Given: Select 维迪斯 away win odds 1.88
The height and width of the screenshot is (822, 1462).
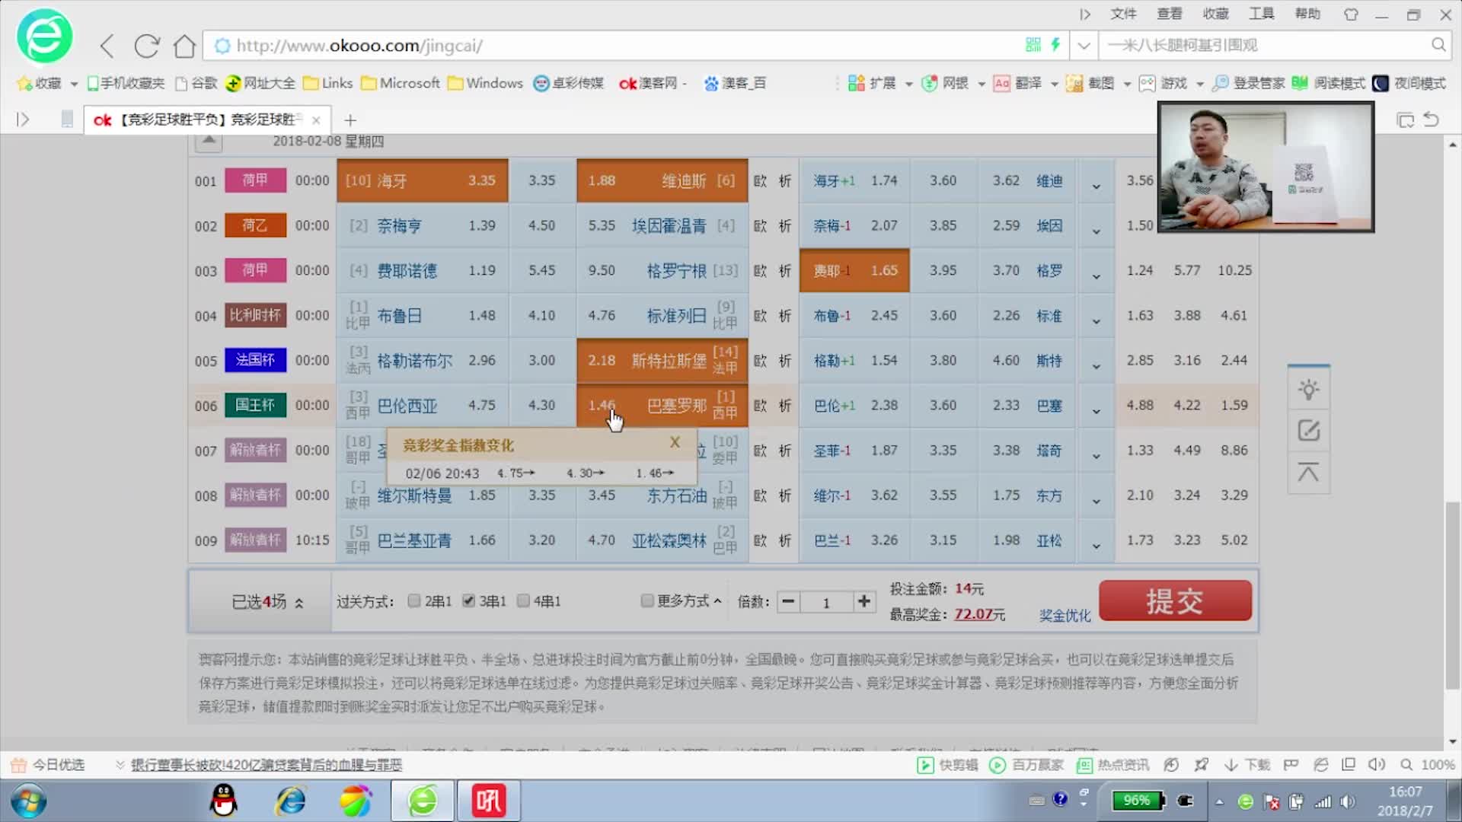Looking at the screenshot, I should 662,180.
